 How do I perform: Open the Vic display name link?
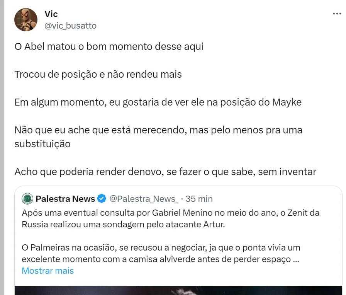[x=51, y=14]
